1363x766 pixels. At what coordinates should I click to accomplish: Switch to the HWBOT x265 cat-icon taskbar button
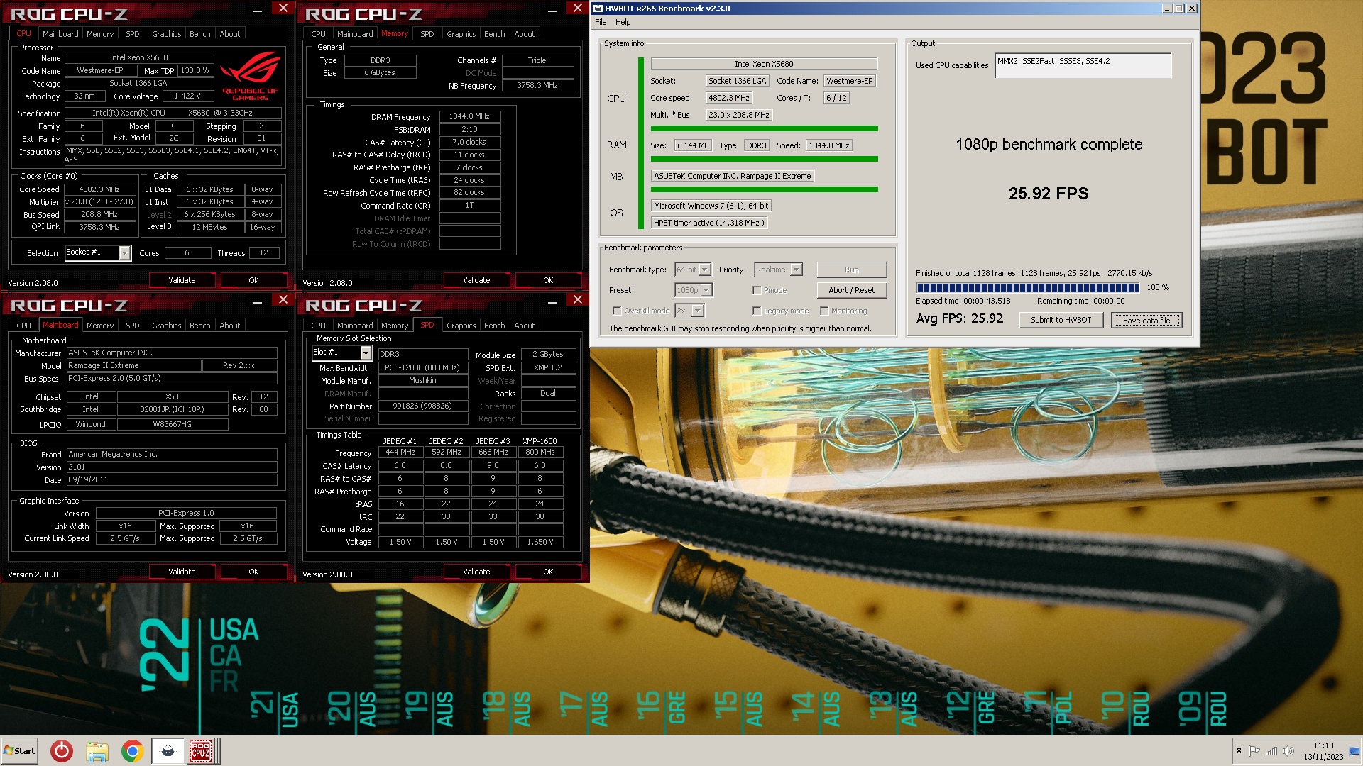click(x=168, y=751)
